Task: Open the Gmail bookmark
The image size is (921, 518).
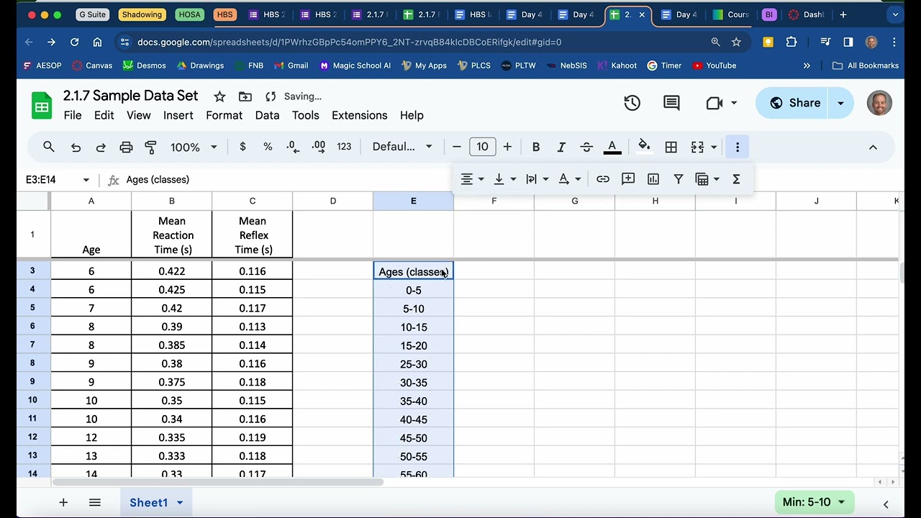Action: 291,65
